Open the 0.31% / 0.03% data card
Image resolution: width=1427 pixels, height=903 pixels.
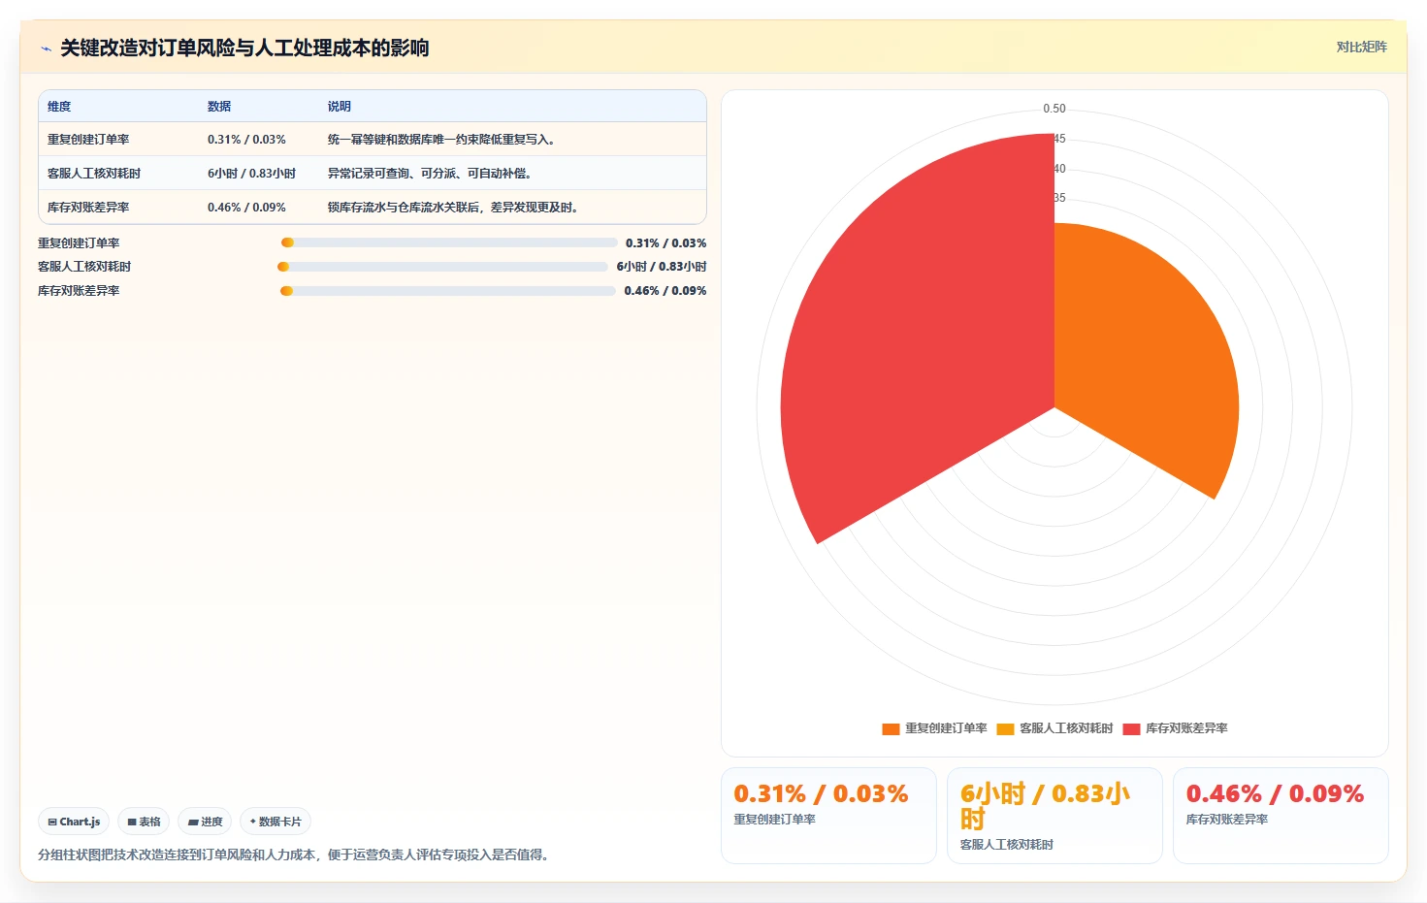click(828, 816)
